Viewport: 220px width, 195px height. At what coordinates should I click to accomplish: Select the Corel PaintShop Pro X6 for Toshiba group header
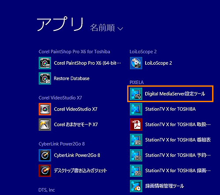[x=74, y=52]
